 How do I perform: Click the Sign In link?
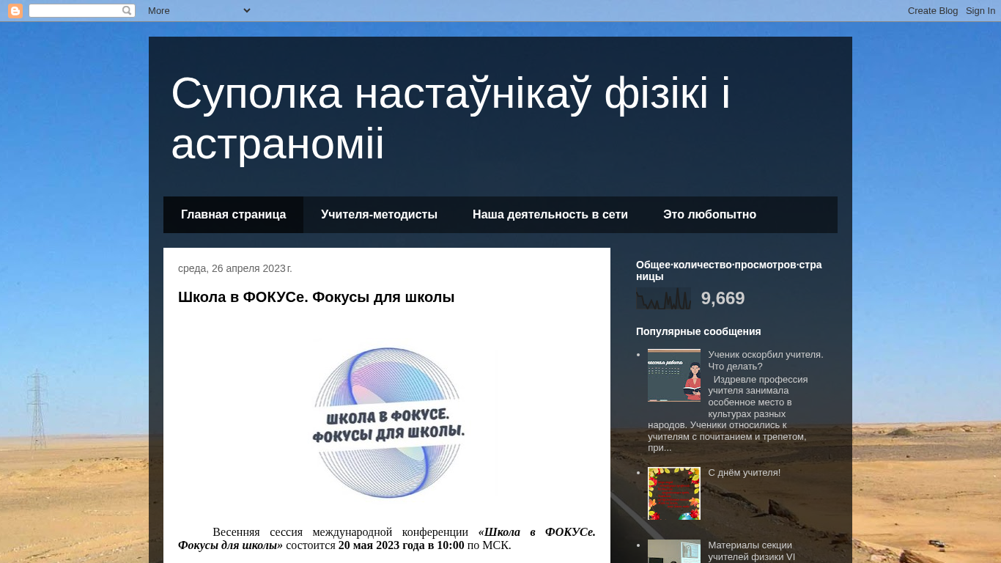pyautogui.click(x=980, y=10)
